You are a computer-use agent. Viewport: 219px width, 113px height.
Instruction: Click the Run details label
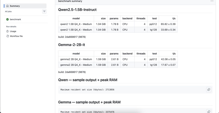11,27
